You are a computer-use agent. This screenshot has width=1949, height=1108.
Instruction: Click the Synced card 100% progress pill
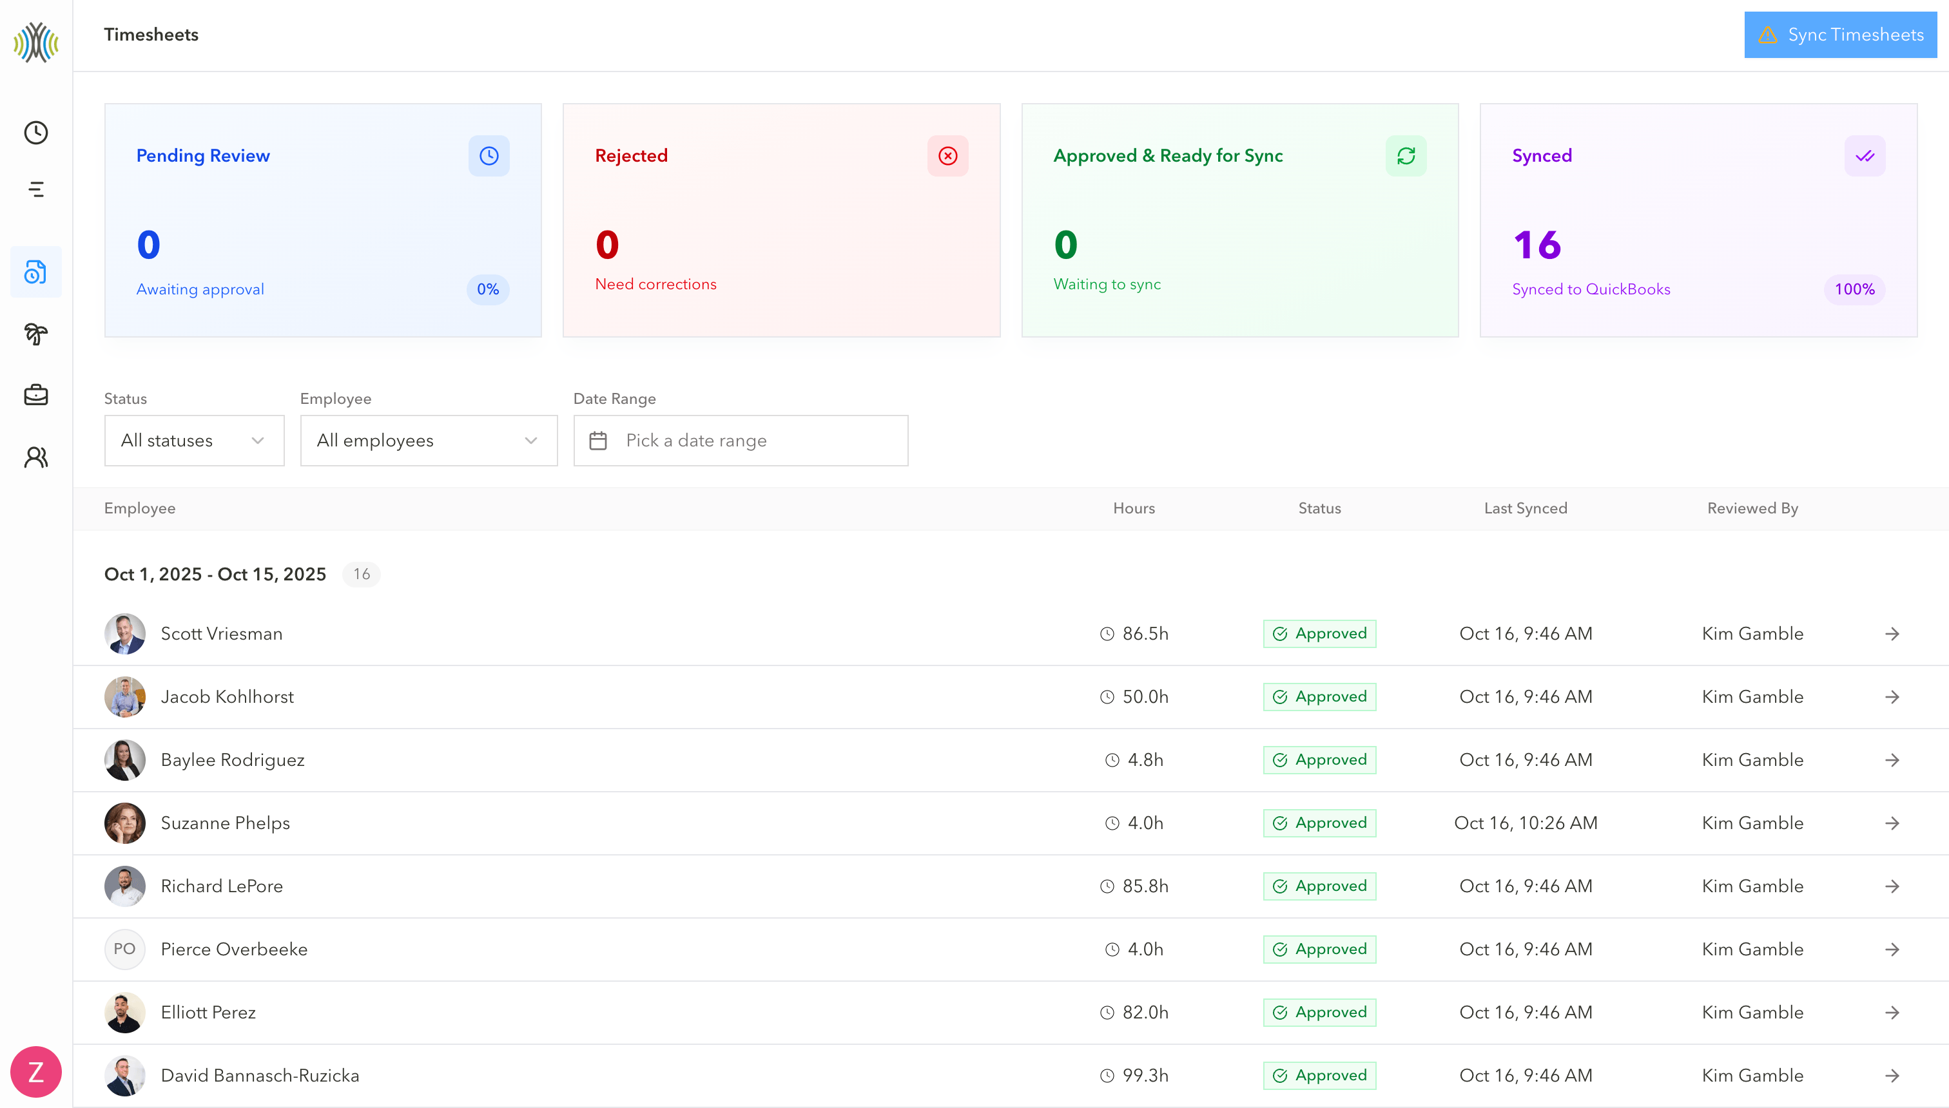[1854, 289]
